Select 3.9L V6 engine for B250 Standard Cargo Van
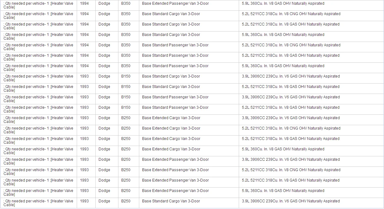This screenshot has height=209, width=384. tap(291, 201)
